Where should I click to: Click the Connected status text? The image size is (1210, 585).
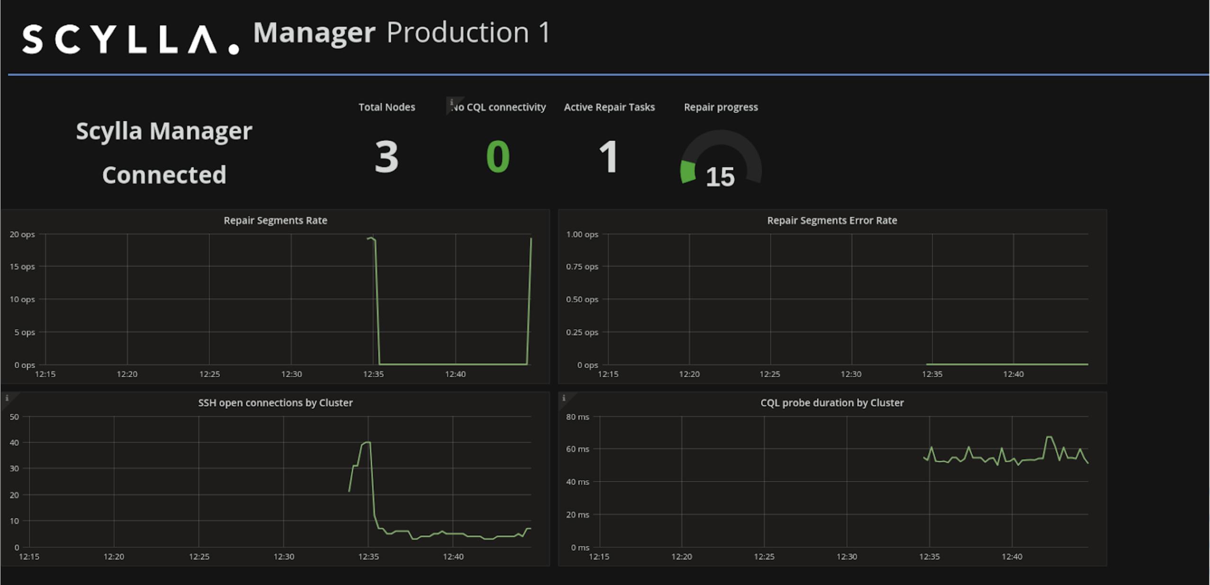[x=164, y=175]
